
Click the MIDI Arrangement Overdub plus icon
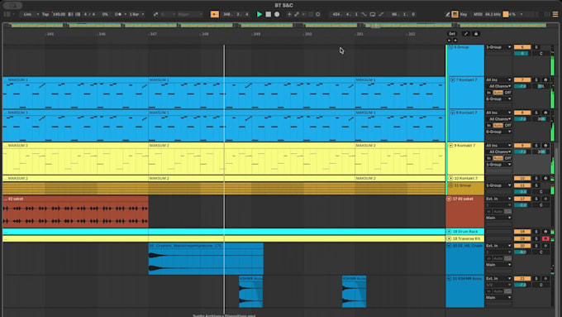click(x=289, y=14)
